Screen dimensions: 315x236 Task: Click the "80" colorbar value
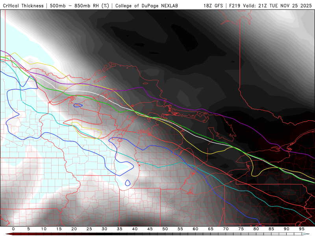pos(256,229)
